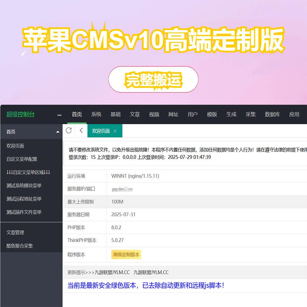Open the 采集 top navigation item
Screen dimensions: 307x307
point(251,114)
